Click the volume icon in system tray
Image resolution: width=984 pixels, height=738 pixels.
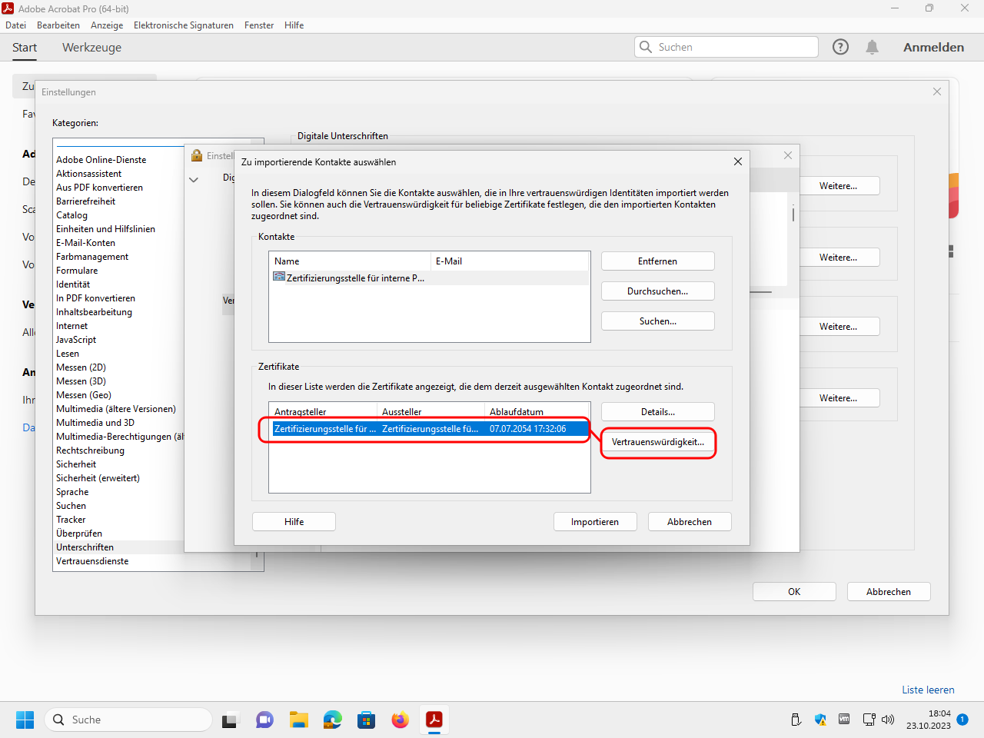(888, 720)
